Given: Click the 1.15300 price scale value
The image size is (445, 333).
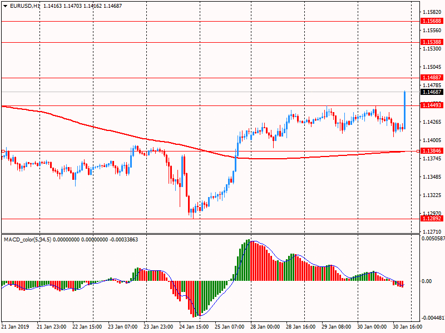Looking at the screenshot, I should pyautogui.click(x=432, y=49).
